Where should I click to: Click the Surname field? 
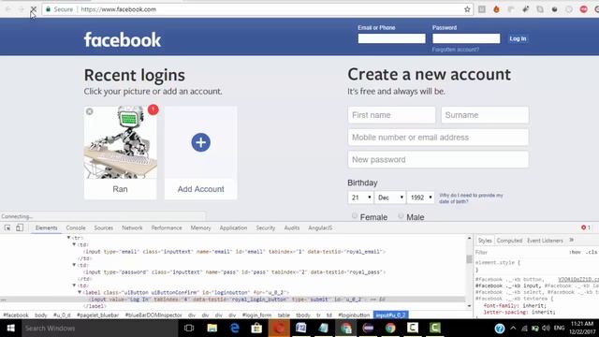pyautogui.click(x=485, y=115)
